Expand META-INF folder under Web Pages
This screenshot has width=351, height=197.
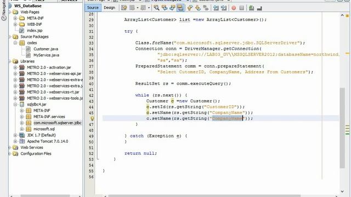[15, 18]
